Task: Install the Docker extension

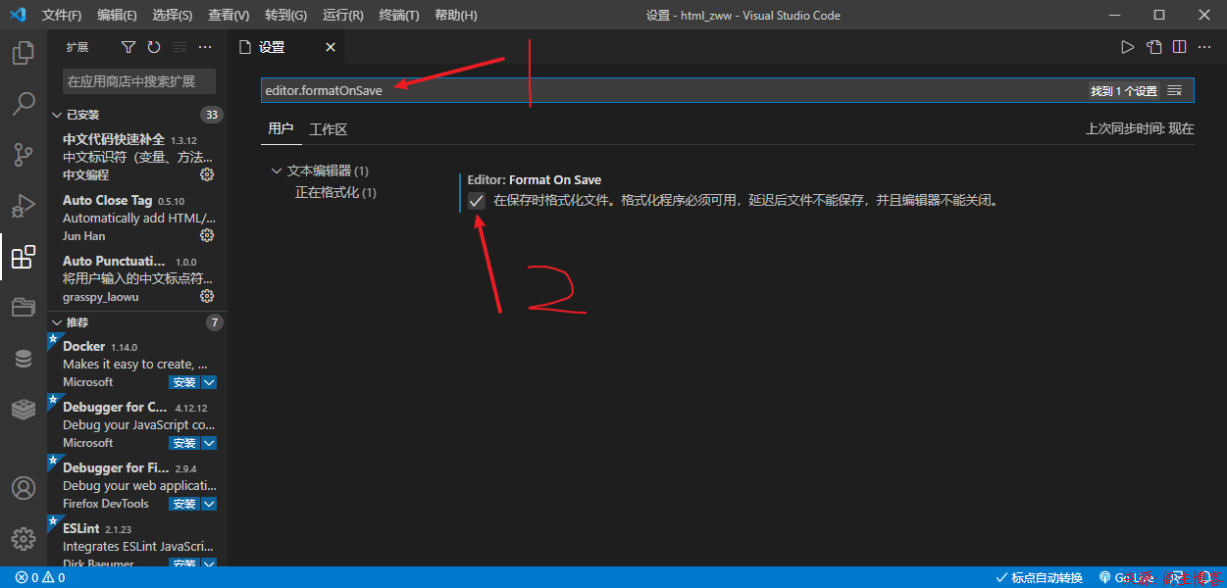Action: tap(183, 382)
